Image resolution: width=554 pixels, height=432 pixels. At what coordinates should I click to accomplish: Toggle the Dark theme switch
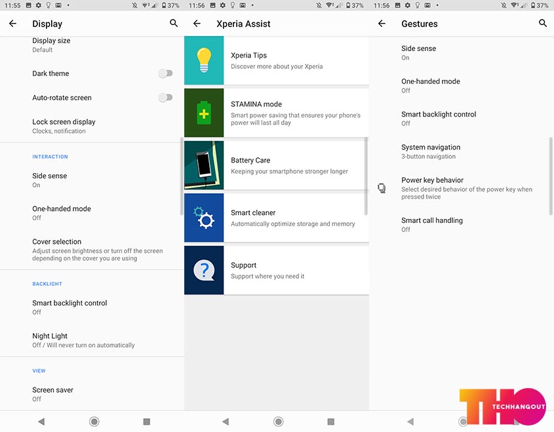(x=165, y=73)
